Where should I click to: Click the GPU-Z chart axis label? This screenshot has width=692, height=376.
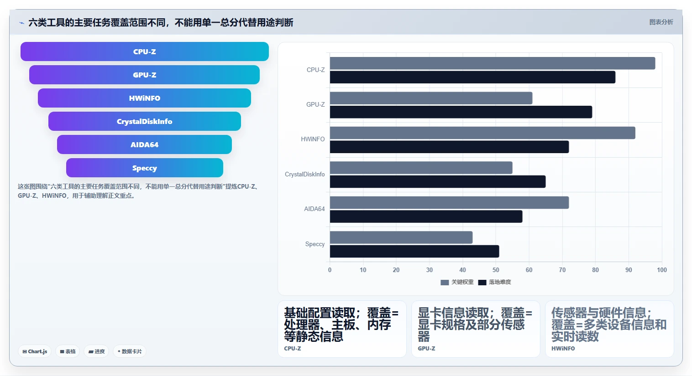315,104
